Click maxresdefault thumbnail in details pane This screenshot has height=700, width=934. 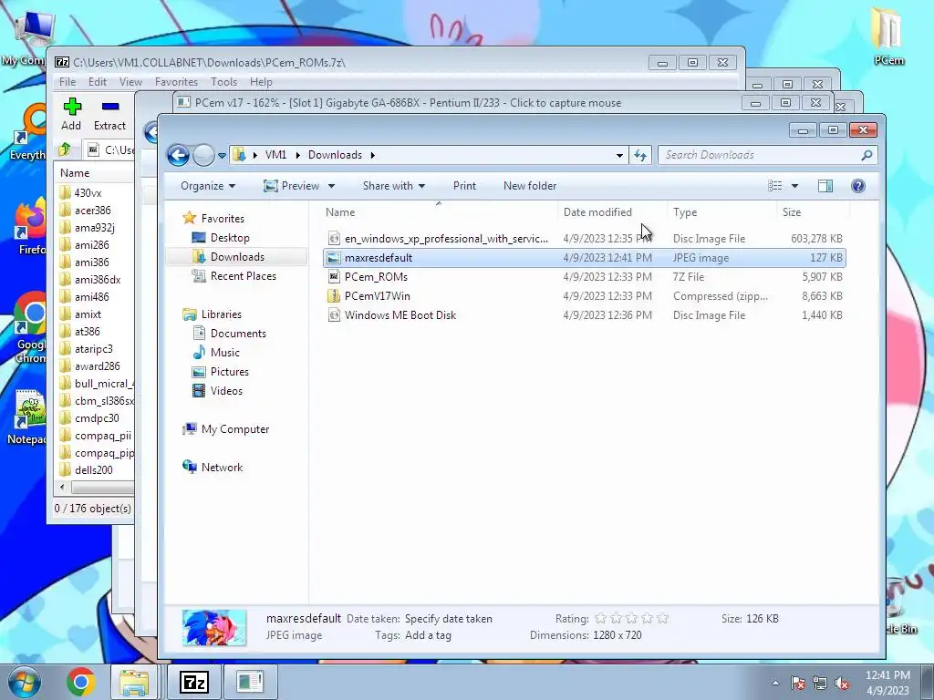[214, 627]
